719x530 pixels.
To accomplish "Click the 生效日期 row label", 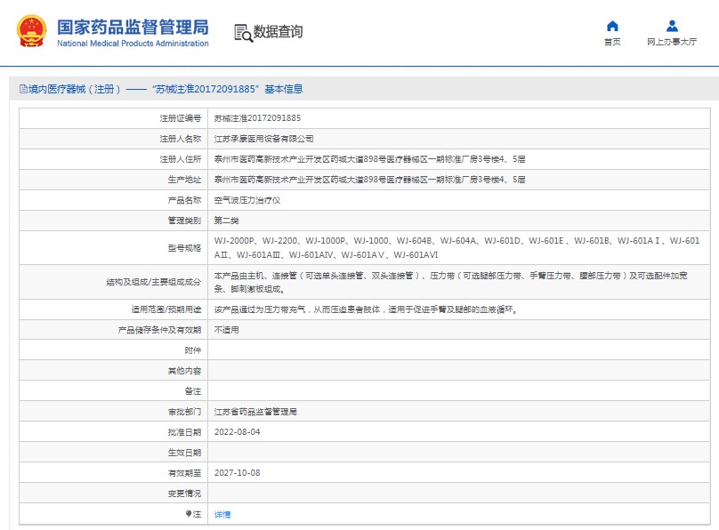I will pyautogui.click(x=184, y=453).
